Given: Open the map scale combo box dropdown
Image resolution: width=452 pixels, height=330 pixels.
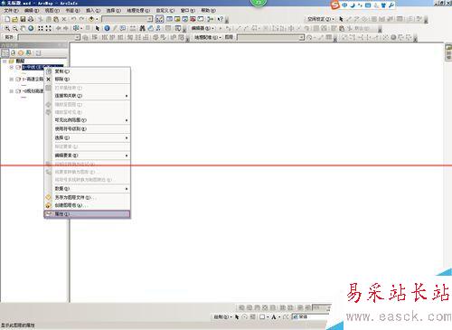Looking at the screenshot, I should click(x=150, y=19).
